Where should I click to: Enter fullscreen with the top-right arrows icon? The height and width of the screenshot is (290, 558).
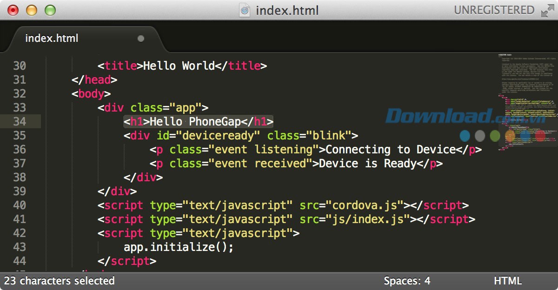(548, 11)
